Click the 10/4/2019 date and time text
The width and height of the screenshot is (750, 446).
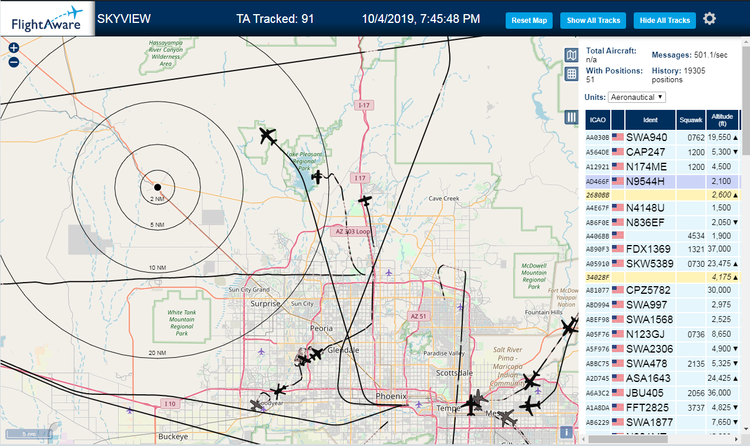421,19
